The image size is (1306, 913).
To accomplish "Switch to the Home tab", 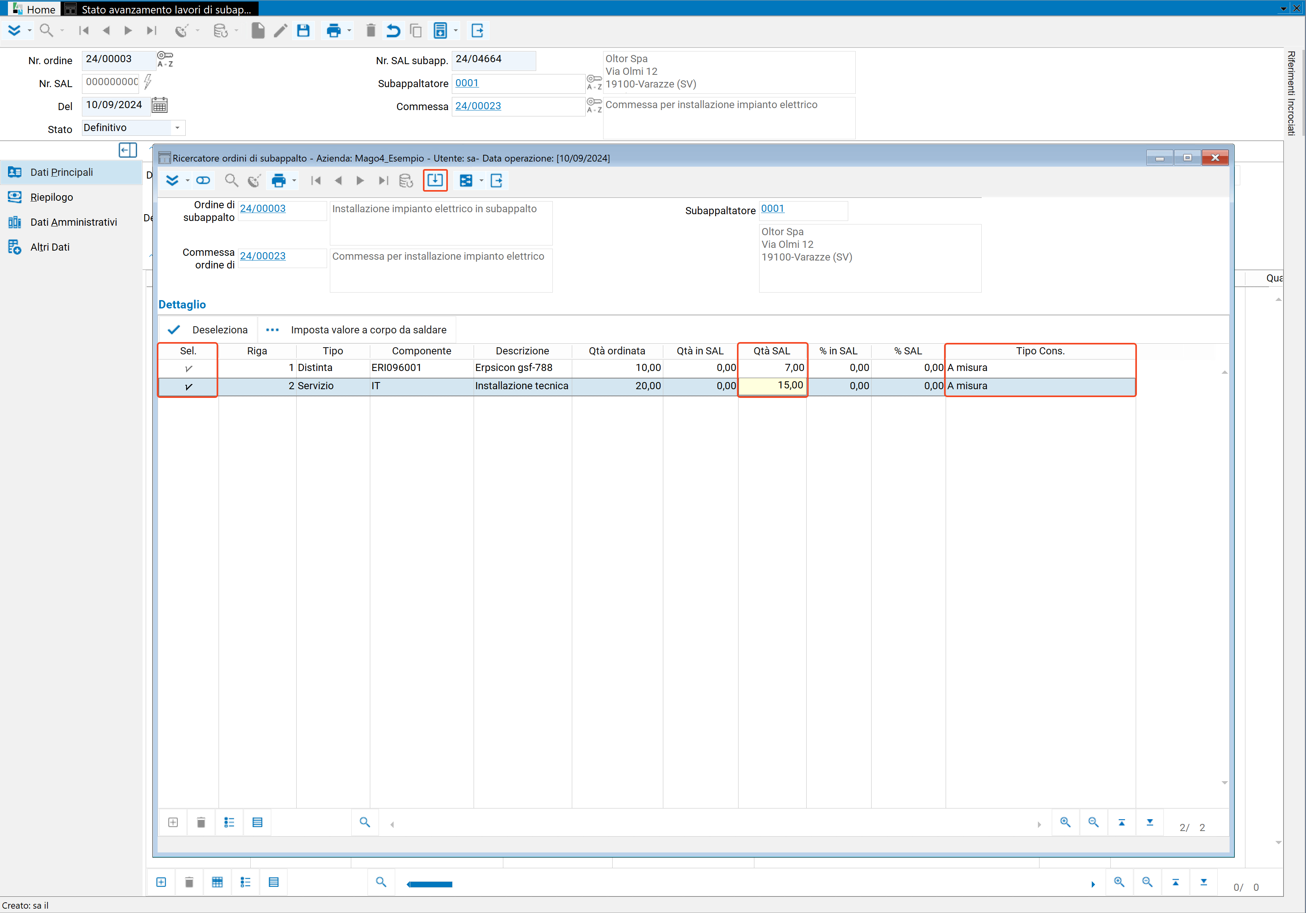I will [x=34, y=9].
